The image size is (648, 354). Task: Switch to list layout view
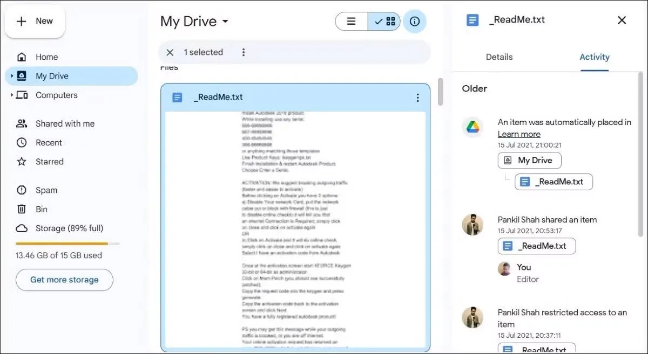(352, 22)
